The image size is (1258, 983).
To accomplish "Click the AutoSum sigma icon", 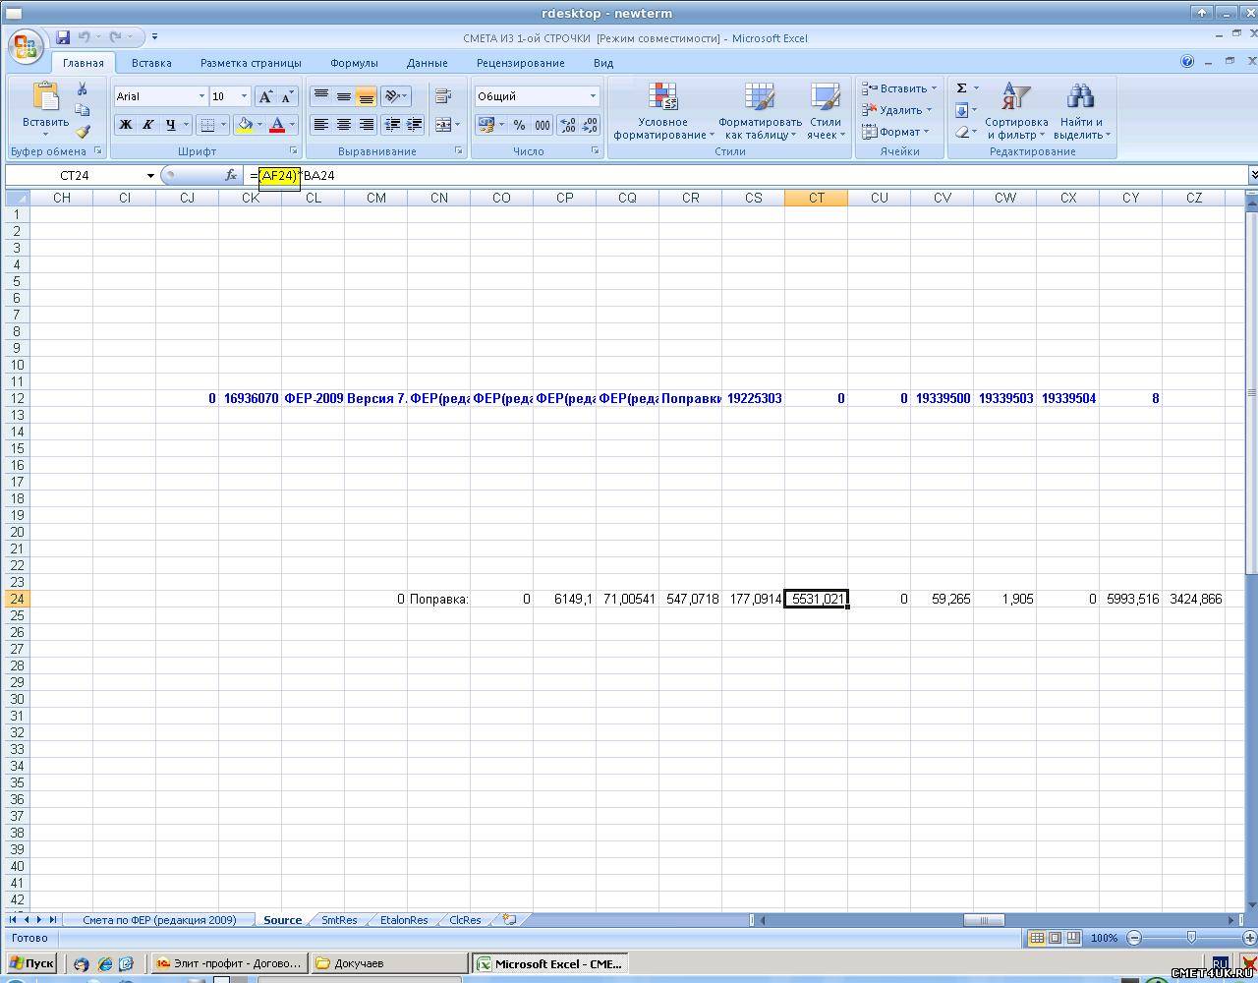I will [x=961, y=88].
